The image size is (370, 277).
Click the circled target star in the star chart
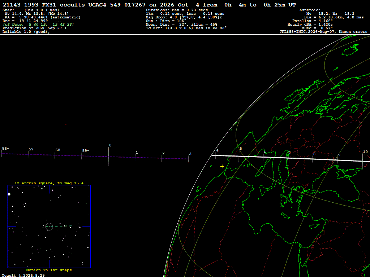point(49,227)
